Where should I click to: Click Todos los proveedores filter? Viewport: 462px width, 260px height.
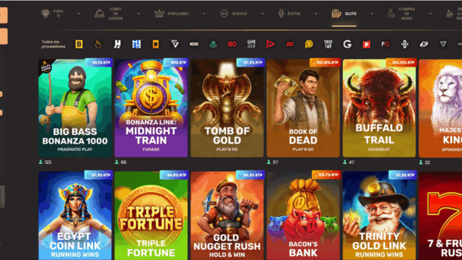coord(53,44)
